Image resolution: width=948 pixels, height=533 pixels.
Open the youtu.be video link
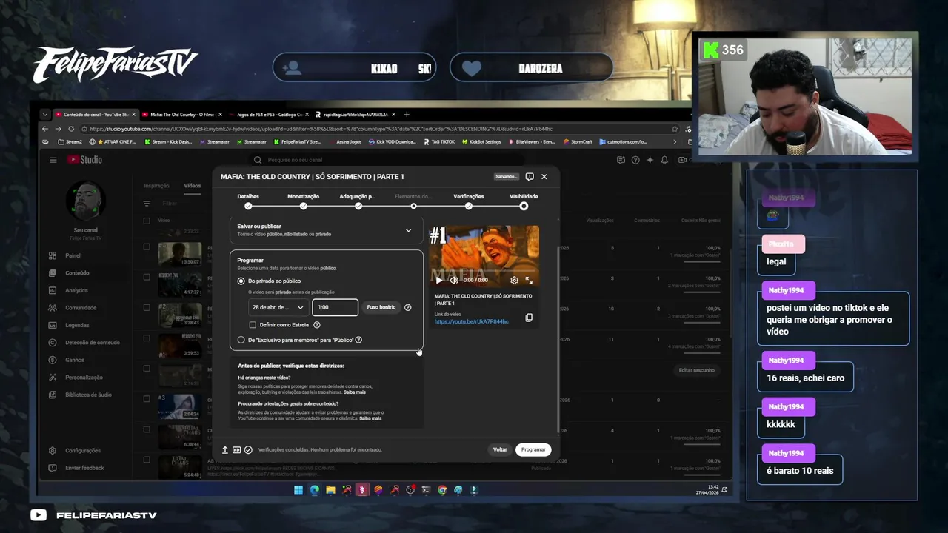point(472,322)
